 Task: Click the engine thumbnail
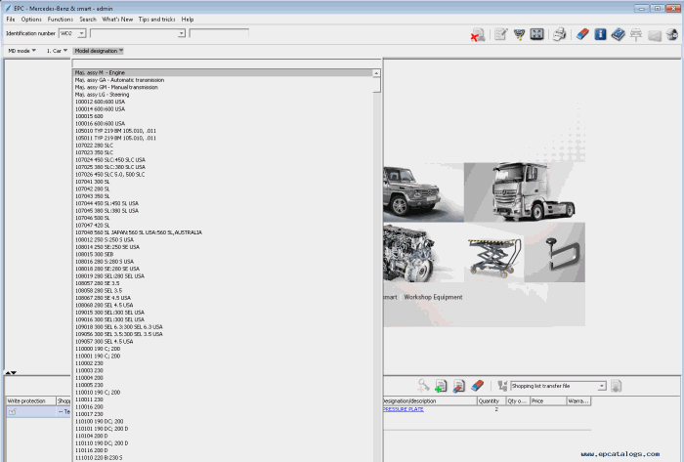click(410, 252)
